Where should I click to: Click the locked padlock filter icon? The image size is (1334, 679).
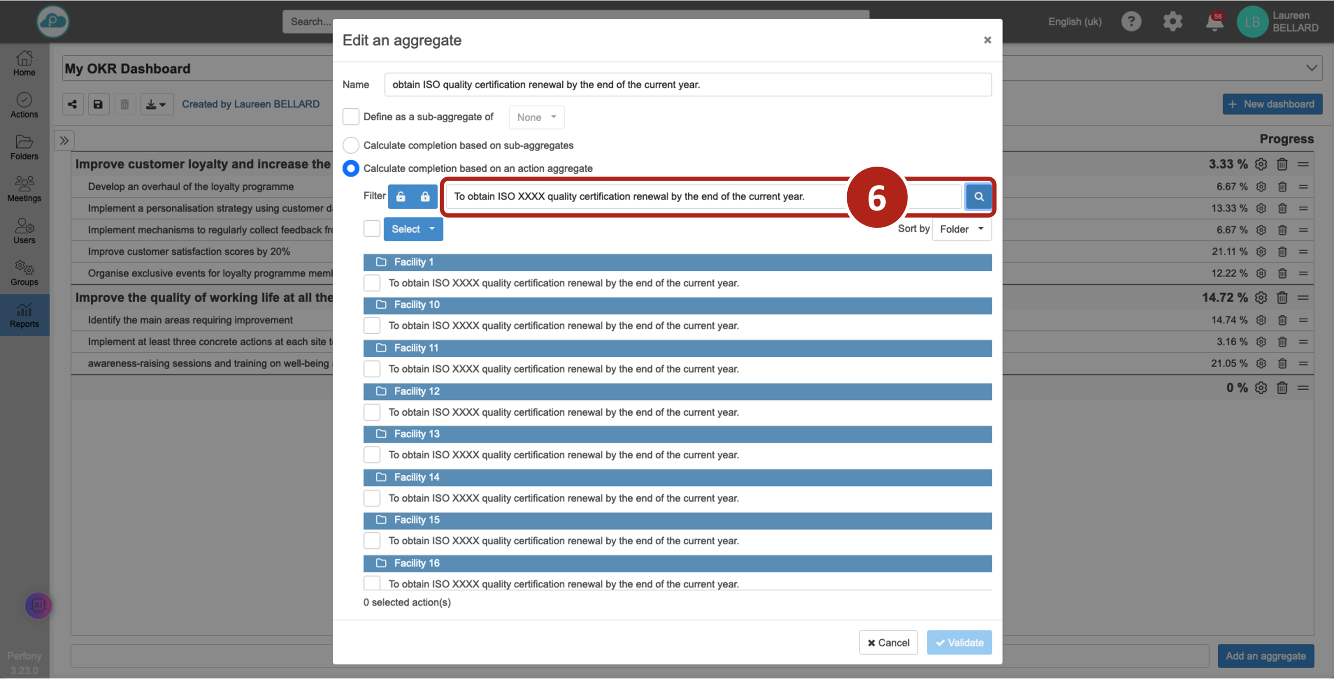[425, 197]
